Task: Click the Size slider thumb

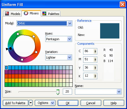Action: [x=58, y=92]
